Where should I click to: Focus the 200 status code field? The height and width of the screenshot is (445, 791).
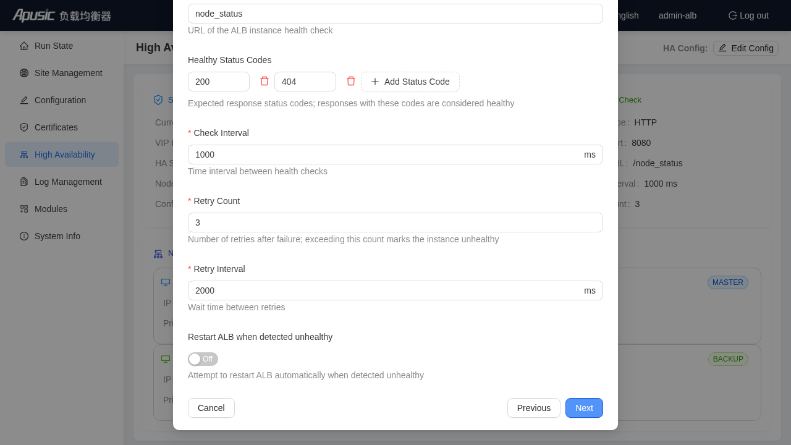pyautogui.click(x=219, y=82)
